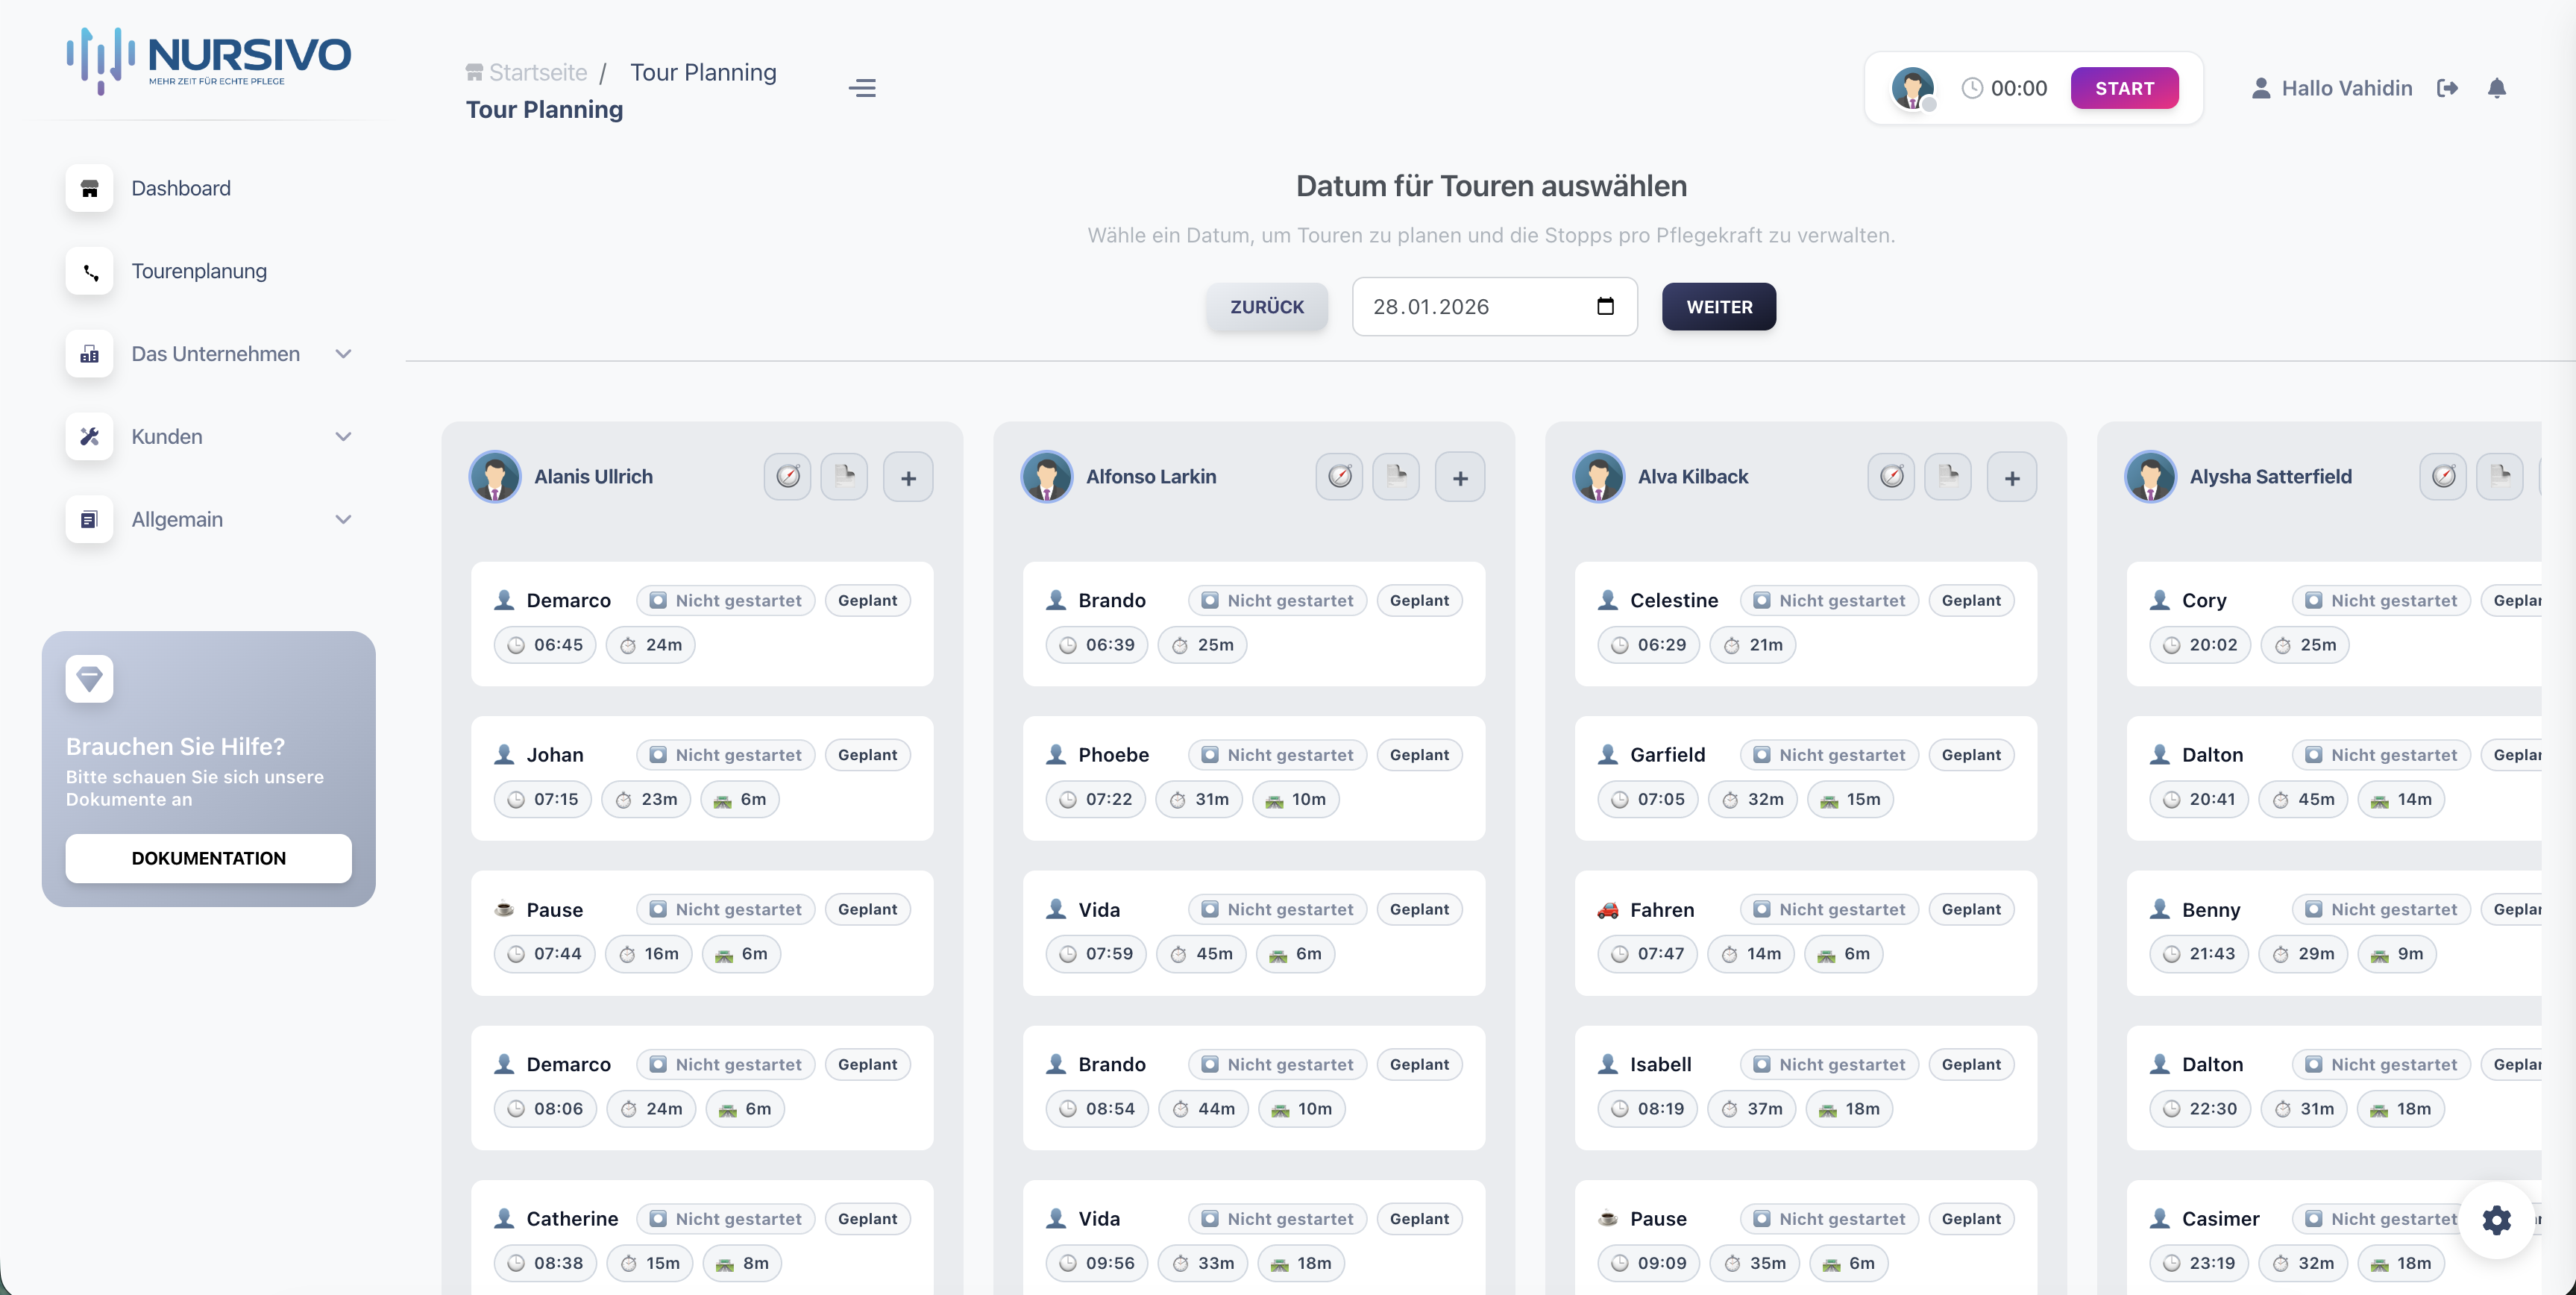Image resolution: width=2576 pixels, height=1295 pixels.
Task: Expand the Kunden submenu chevron
Action: [x=343, y=437]
